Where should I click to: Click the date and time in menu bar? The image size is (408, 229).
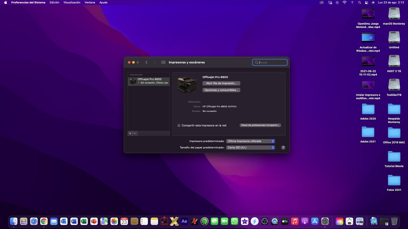point(390,2)
